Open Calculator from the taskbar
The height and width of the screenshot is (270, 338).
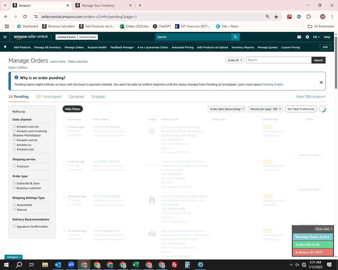(187, 265)
